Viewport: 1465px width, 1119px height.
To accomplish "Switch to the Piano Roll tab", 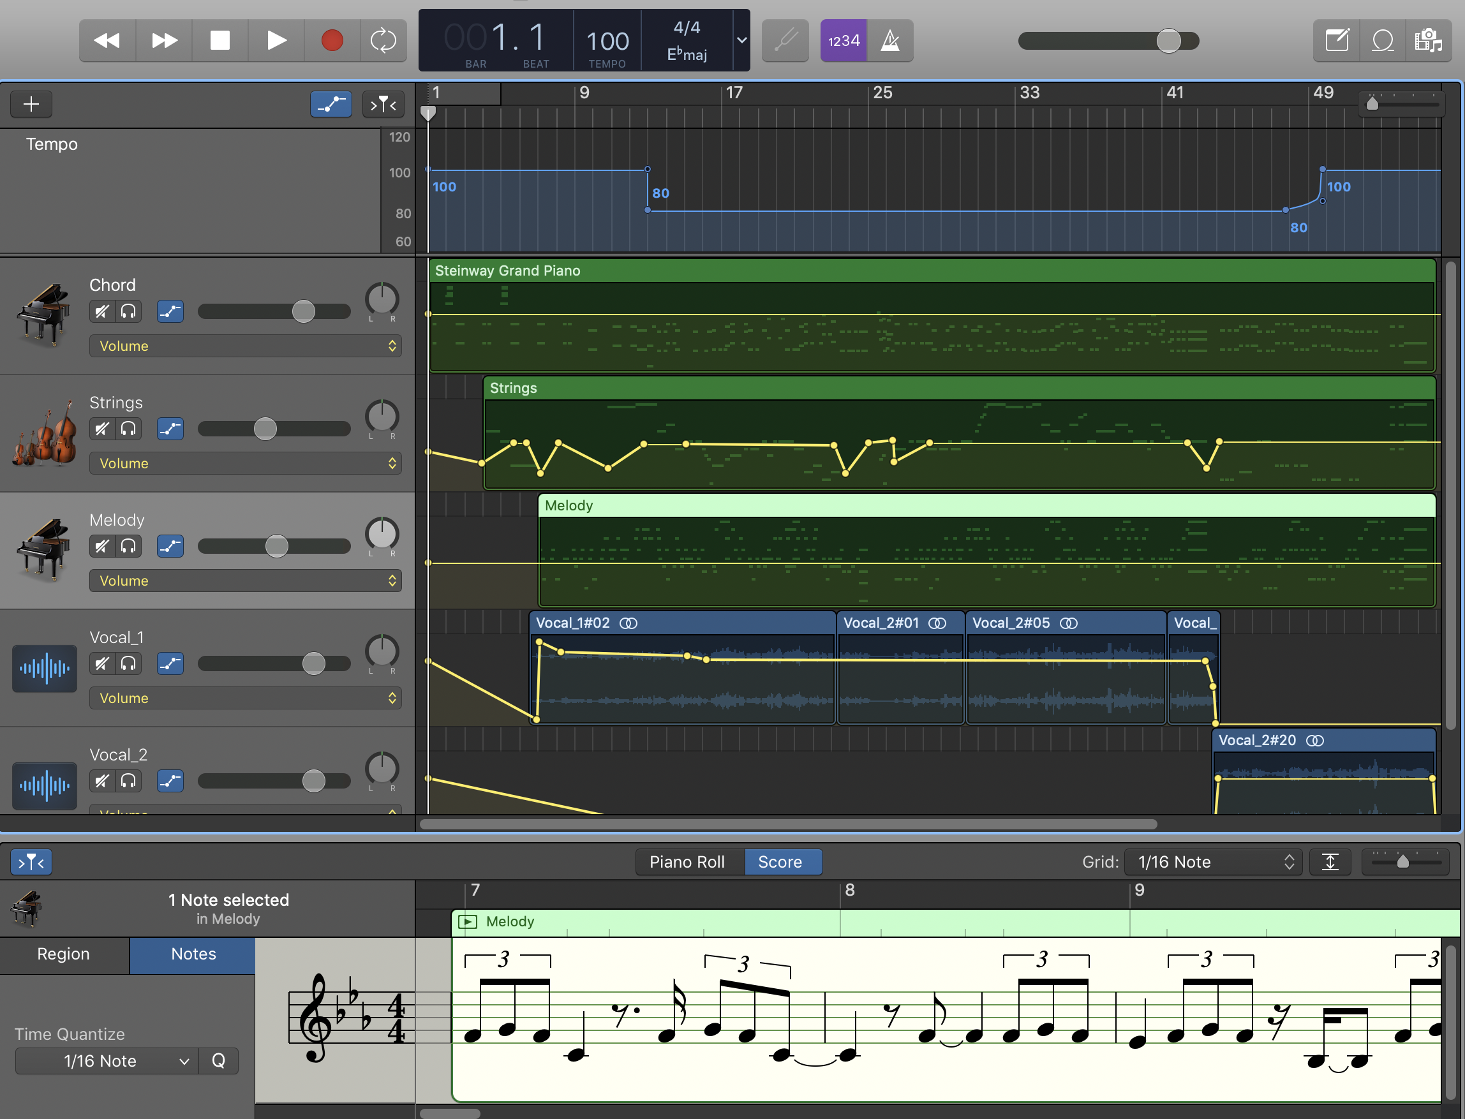I will (687, 862).
